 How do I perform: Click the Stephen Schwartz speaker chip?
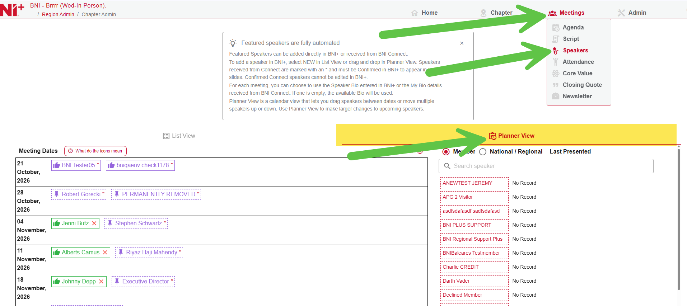[136, 223]
